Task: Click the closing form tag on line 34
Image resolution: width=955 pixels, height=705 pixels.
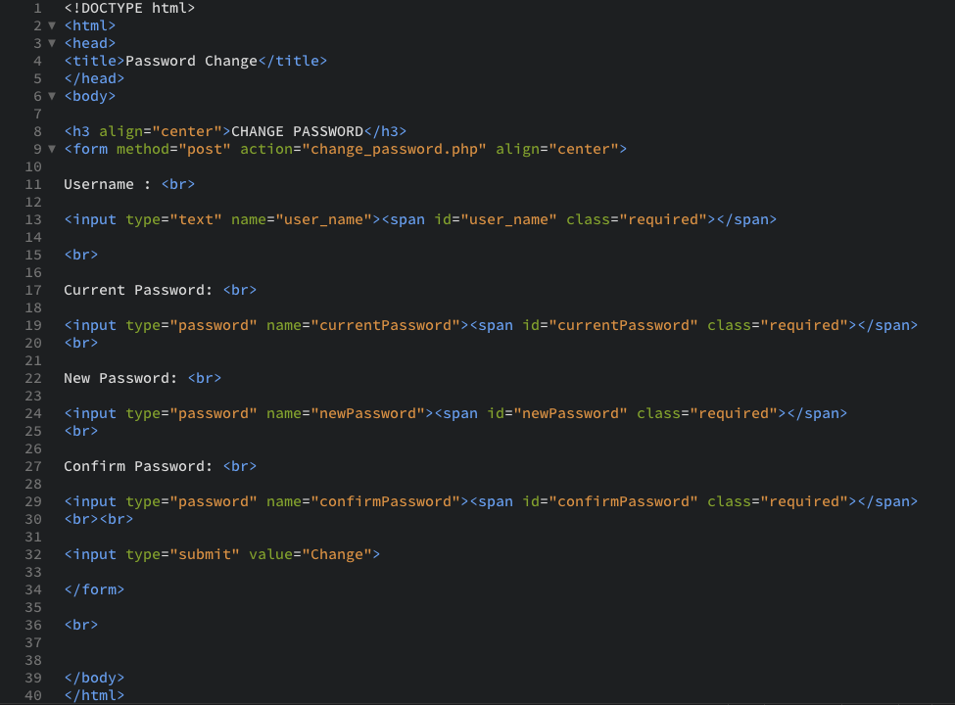Action: tap(94, 589)
